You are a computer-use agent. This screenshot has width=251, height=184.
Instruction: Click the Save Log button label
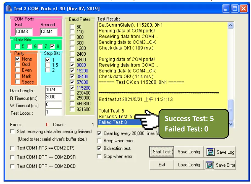[225, 152]
